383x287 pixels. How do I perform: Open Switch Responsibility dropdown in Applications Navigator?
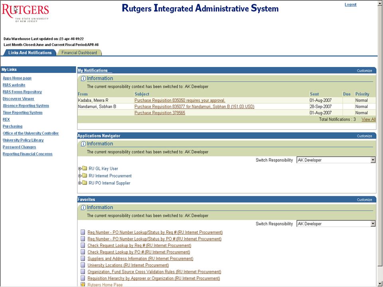coord(336,160)
